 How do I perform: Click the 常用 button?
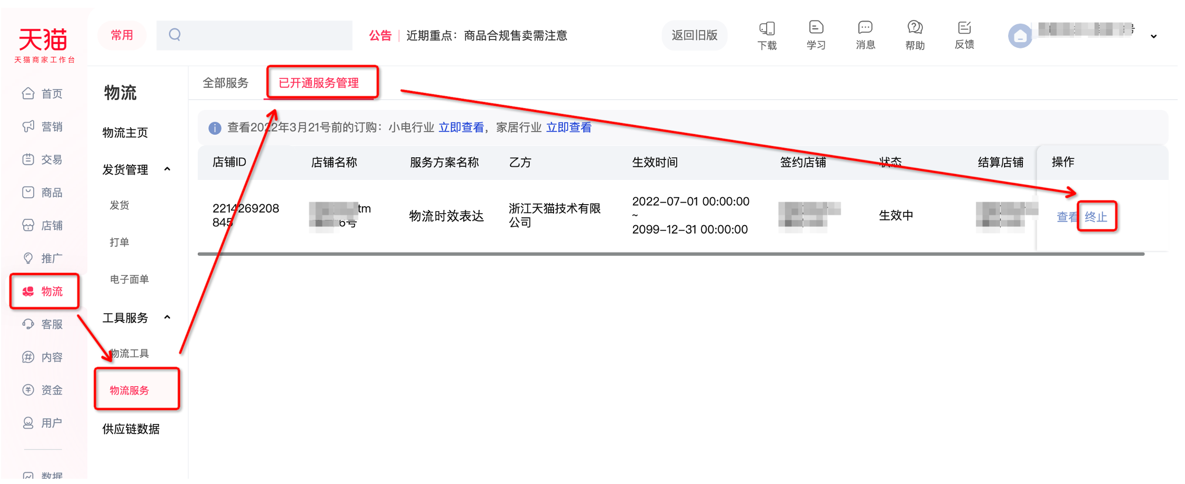click(122, 35)
